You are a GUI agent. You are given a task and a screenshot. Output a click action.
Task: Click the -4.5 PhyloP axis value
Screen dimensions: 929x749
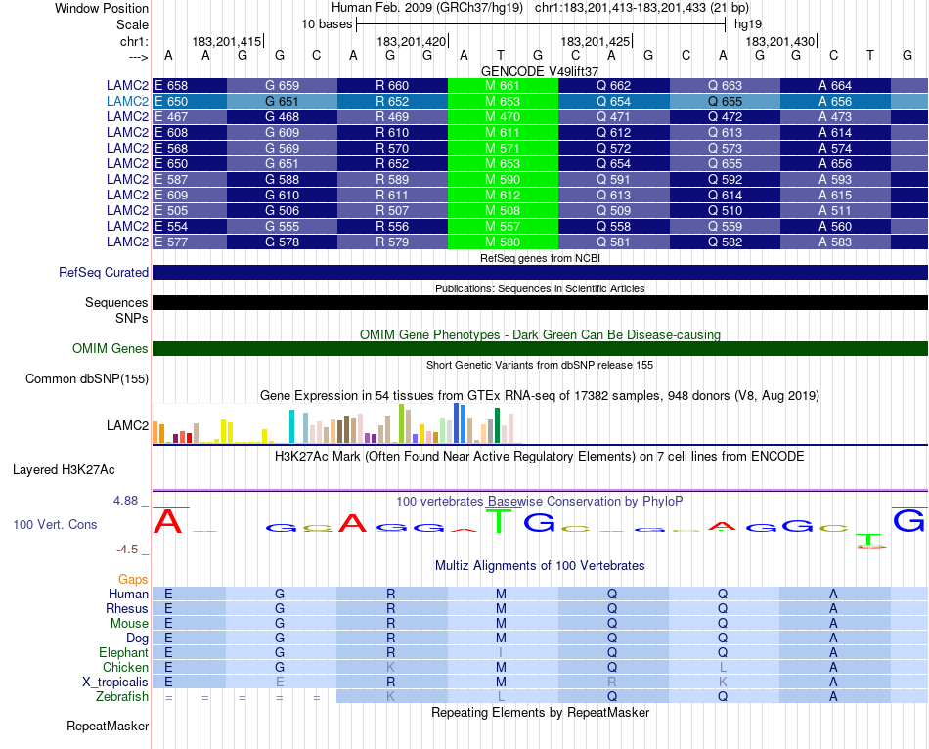pos(127,550)
